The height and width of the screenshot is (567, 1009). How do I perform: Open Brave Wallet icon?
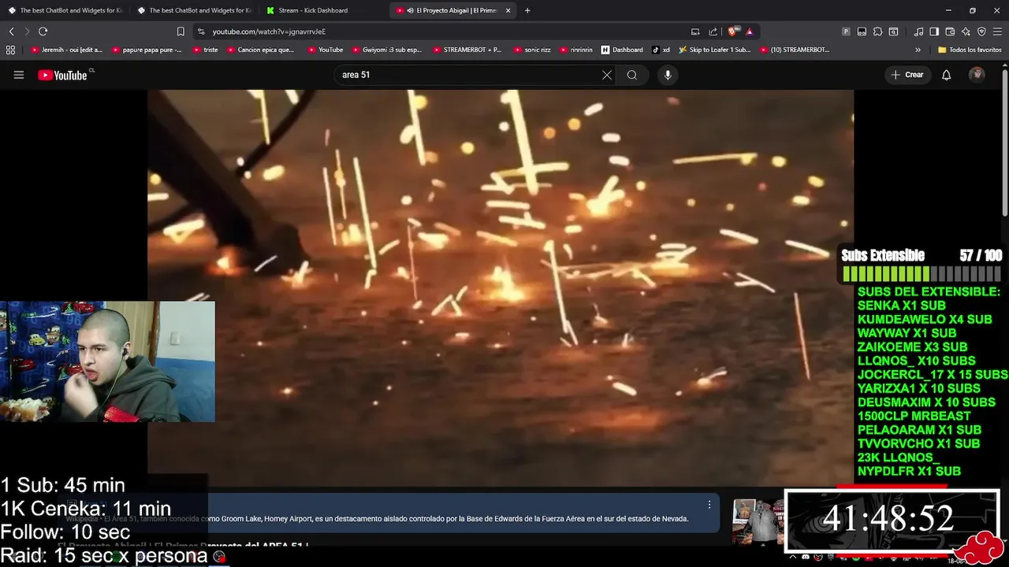tap(950, 31)
